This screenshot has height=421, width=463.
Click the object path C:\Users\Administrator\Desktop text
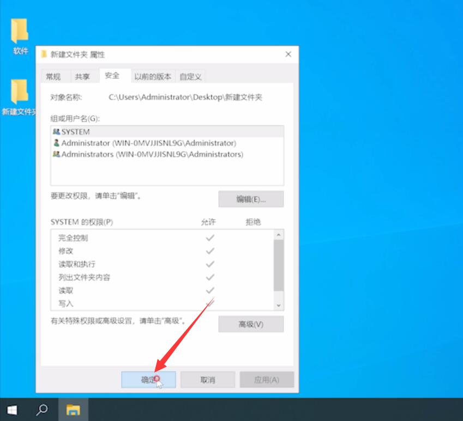pos(185,97)
